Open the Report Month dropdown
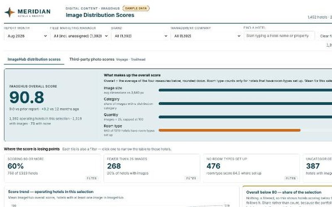Image resolution: width=332 pixels, height=207 pixels. 27,36
